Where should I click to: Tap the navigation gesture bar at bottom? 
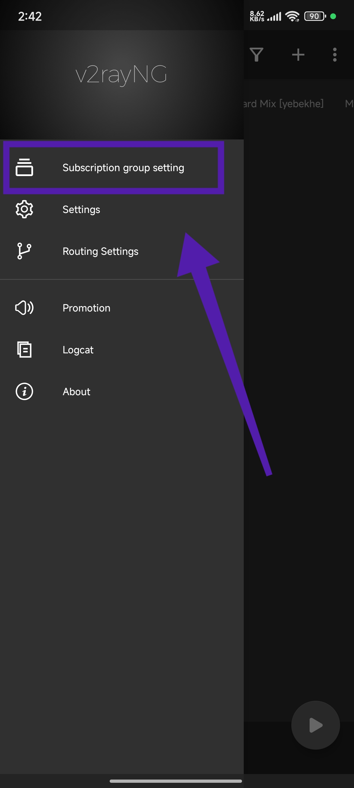[176, 781]
